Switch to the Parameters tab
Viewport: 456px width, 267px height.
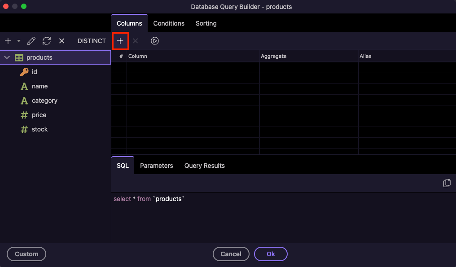tap(156, 166)
